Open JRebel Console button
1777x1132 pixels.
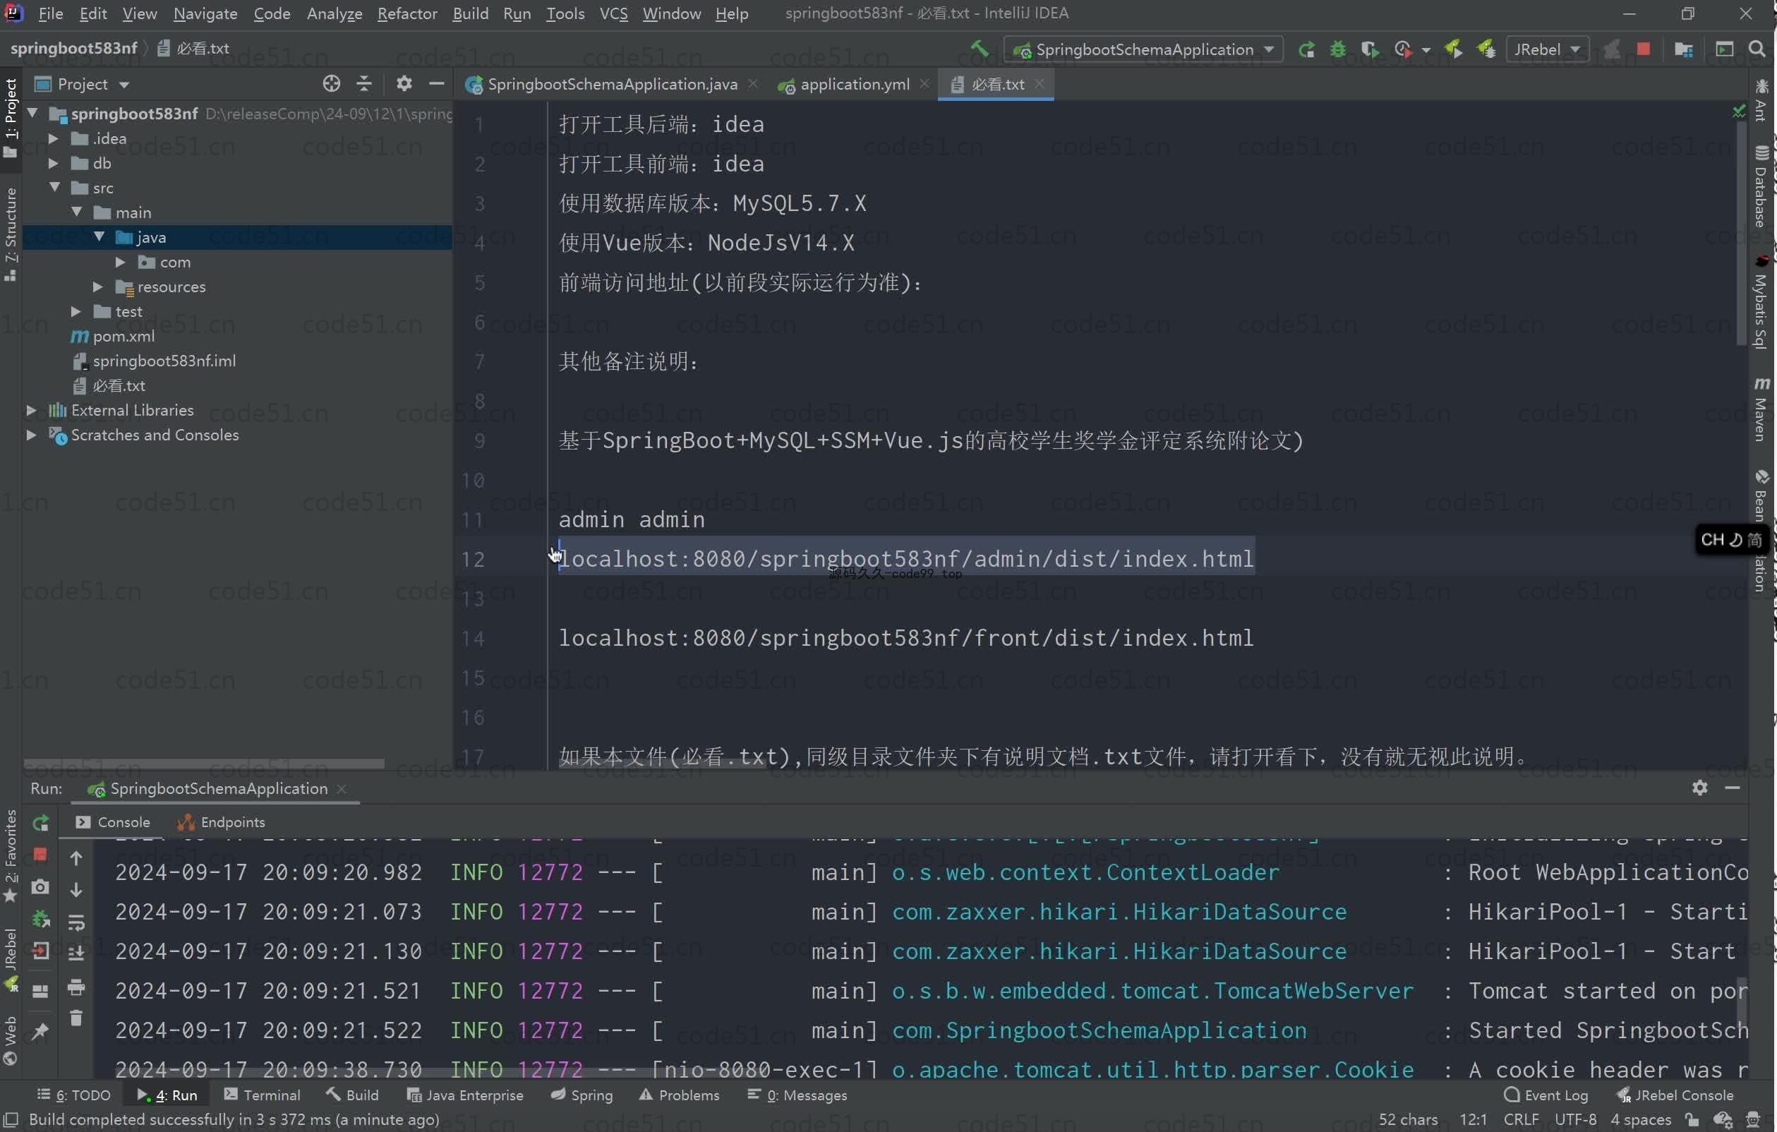1675,1095
